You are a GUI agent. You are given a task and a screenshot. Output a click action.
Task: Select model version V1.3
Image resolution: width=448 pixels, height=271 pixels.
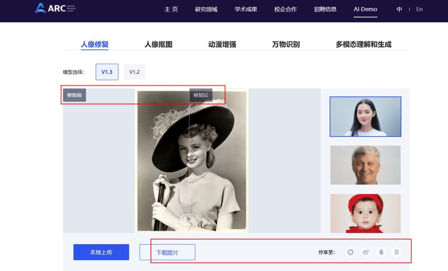tap(107, 72)
